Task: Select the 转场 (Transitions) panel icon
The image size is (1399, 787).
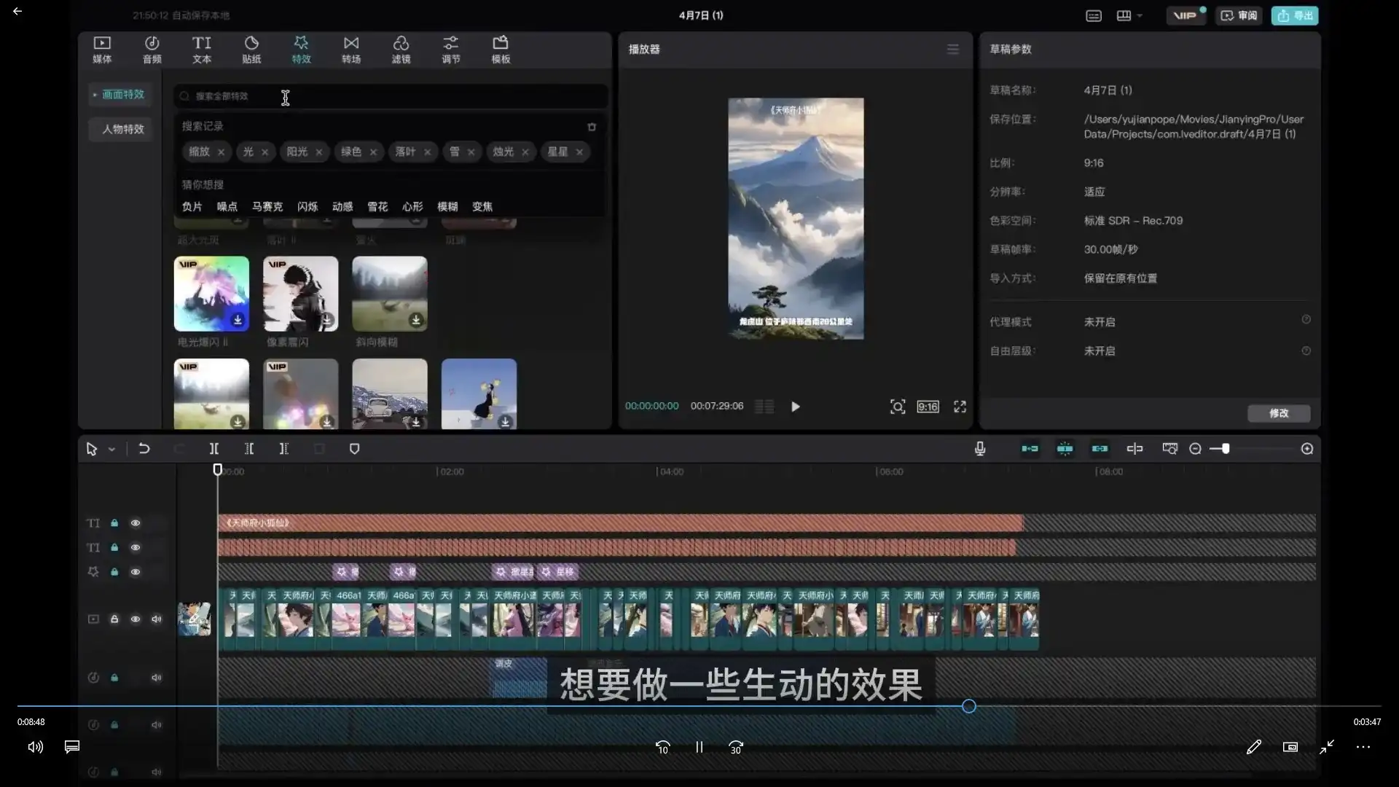Action: click(x=350, y=50)
